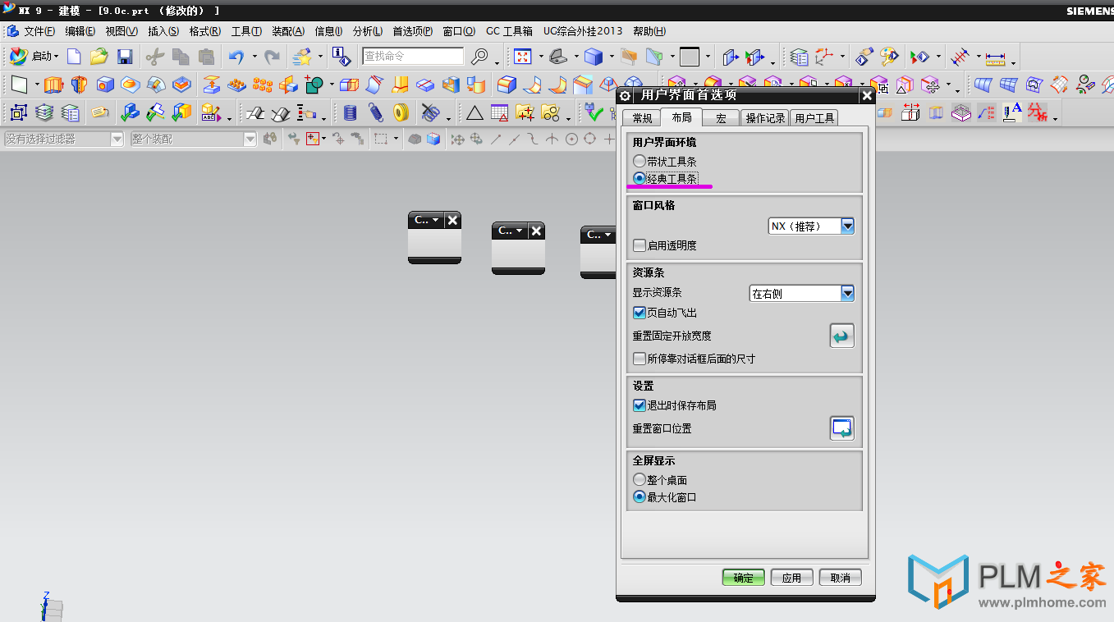Open the Assemblies (装配) menu

click(x=288, y=31)
